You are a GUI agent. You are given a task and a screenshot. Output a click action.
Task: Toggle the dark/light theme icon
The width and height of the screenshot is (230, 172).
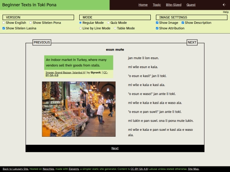[x=224, y=5]
